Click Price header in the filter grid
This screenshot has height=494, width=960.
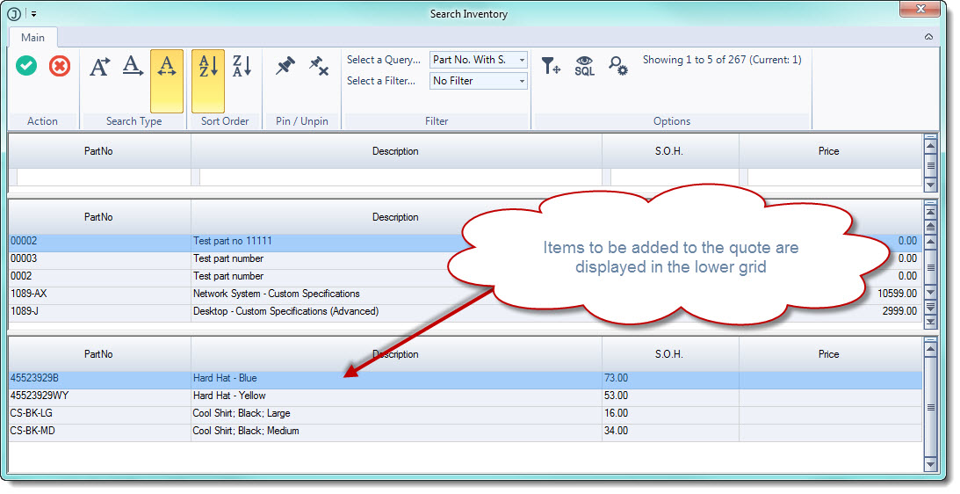click(829, 151)
